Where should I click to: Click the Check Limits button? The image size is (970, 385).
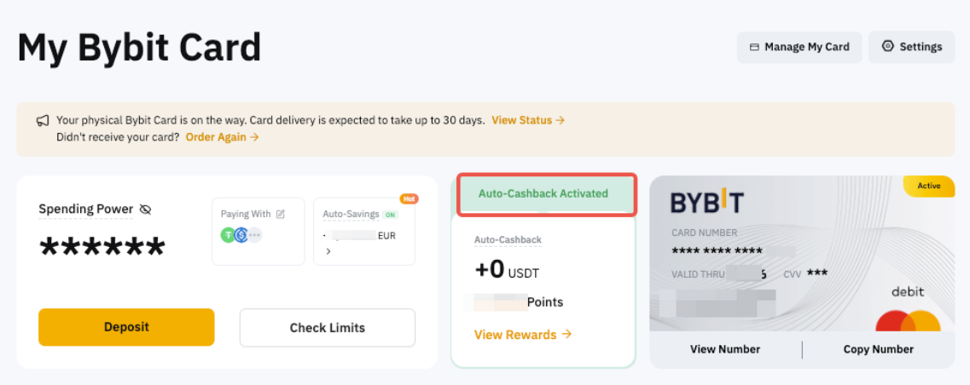click(x=327, y=327)
